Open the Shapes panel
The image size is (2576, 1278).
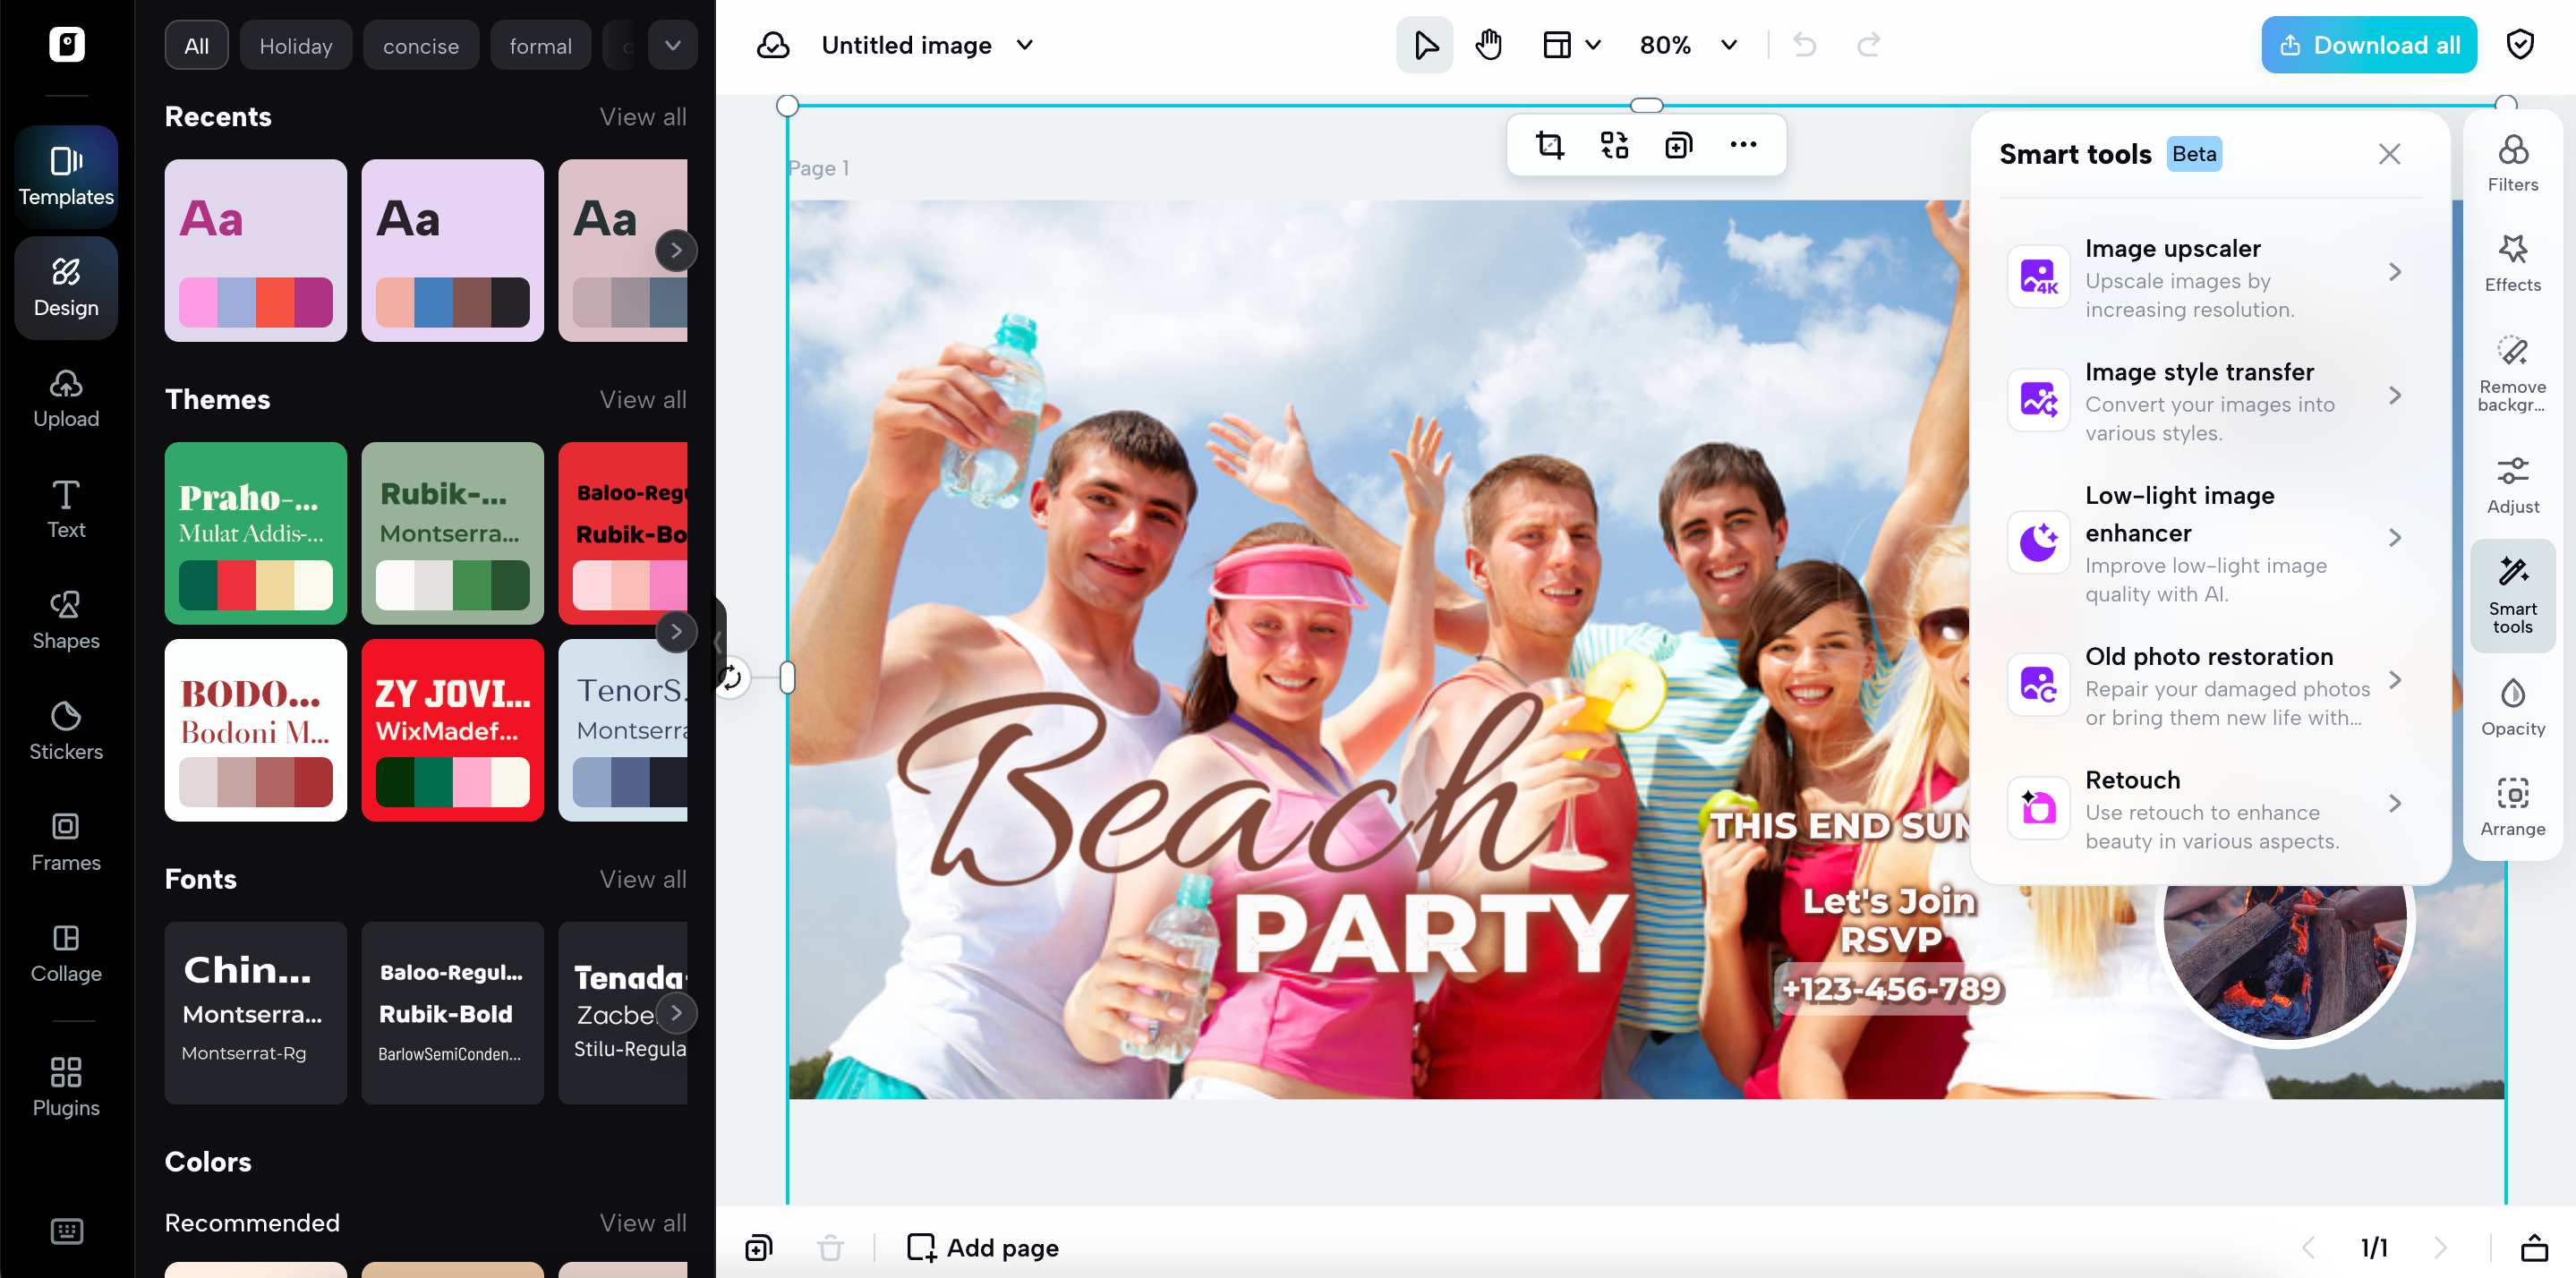pyautogui.click(x=65, y=620)
